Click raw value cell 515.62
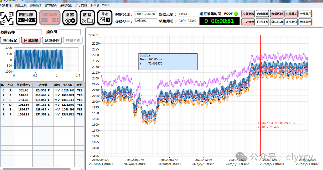323x170 pixels. (x=24, y=95)
